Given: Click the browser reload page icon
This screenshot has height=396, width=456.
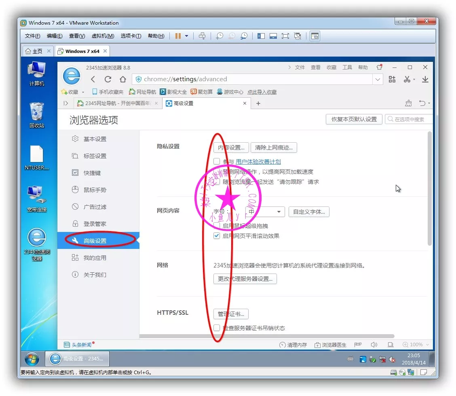Looking at the screenshot, I should (x=108, y=79).
